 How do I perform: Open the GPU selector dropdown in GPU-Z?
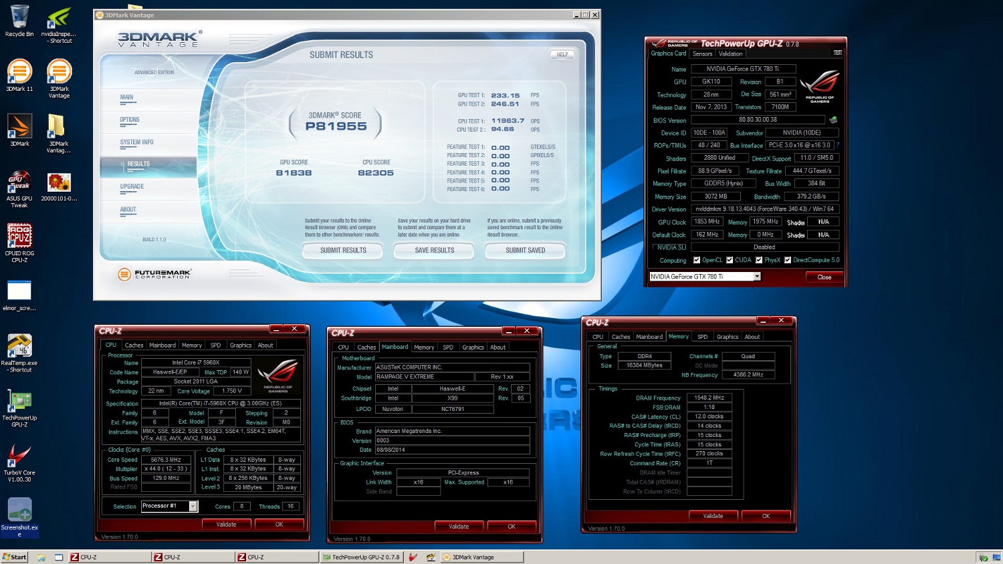(x=757, y=277)
